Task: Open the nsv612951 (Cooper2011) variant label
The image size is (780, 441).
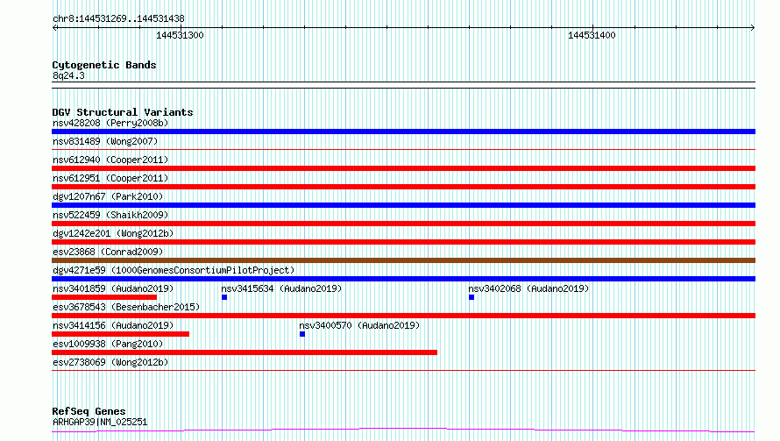Action: 110,178
